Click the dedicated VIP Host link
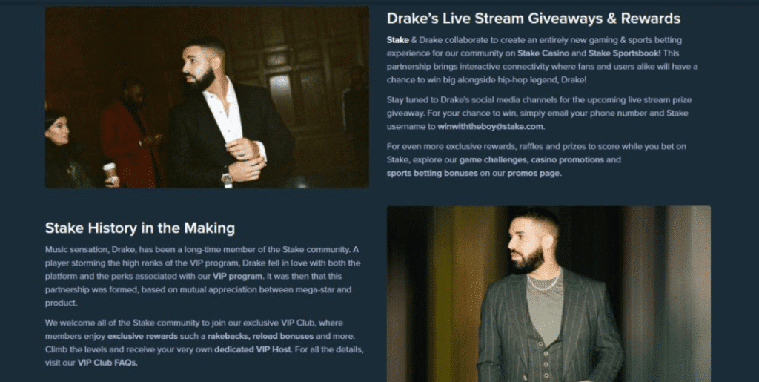759x382 pixels. (253, 349)
